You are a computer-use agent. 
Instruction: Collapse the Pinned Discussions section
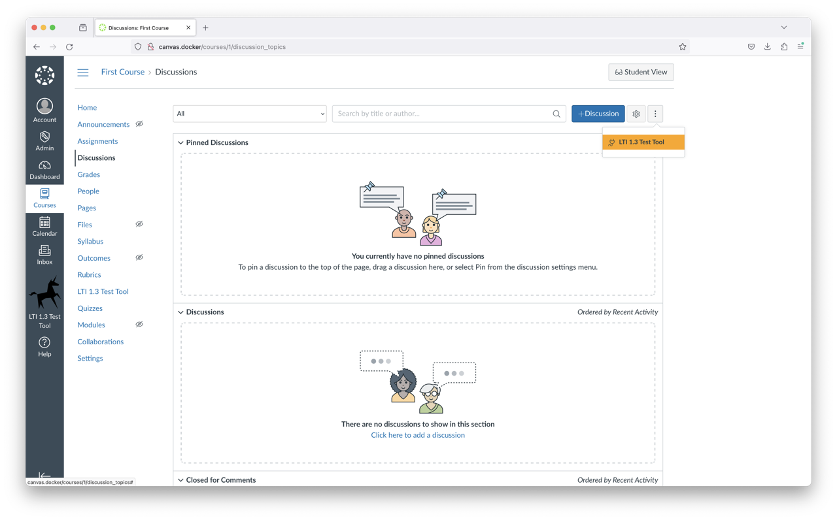point(181,142)
